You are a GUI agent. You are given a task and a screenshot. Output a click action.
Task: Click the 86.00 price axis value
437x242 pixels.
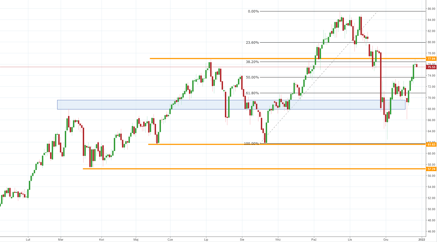pos(431,9)
